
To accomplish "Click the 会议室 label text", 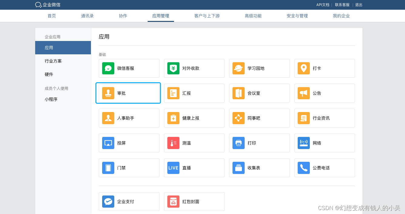I will (254, 93).
